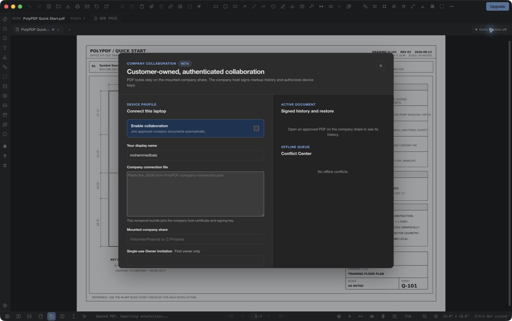The image size is (512, 321).
Task: Select the Polygon tool
Action: click(273, 7)
